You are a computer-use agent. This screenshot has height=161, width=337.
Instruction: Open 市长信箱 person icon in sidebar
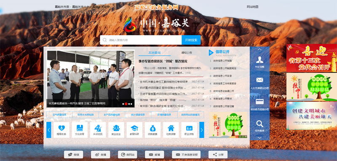tap(259, 62)
